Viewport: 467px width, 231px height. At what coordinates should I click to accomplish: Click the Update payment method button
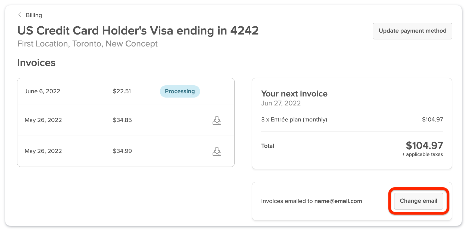tap(412, 31)
